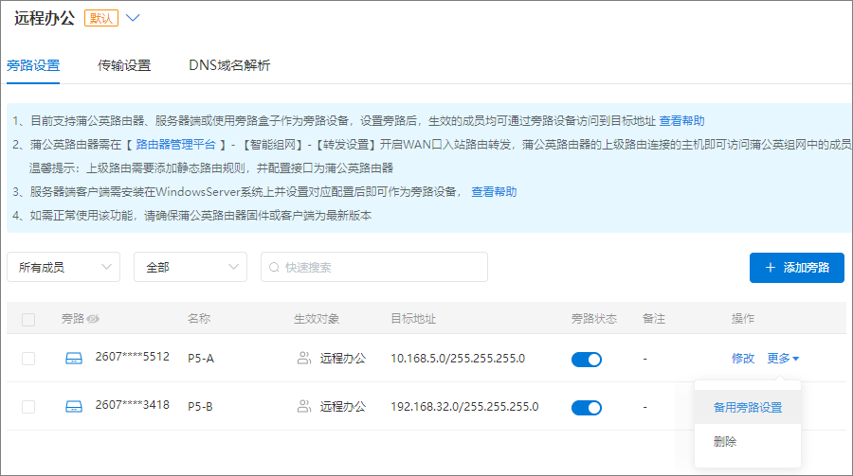Switch to the 传输设置 tab
Screen dimensions: 853x476
pyautogui.click(x=124, y=65)
